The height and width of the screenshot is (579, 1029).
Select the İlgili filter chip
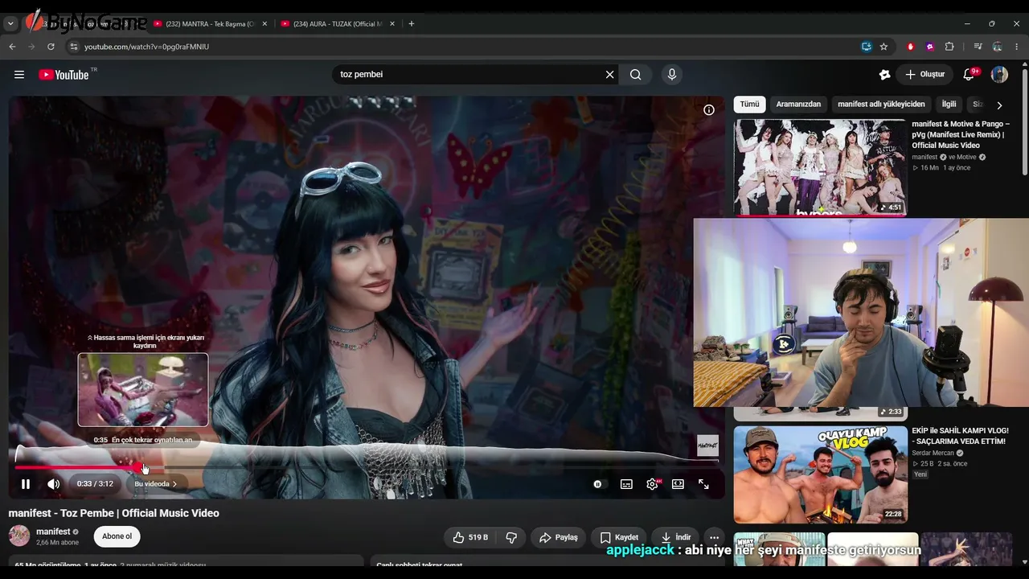(949, 105)
